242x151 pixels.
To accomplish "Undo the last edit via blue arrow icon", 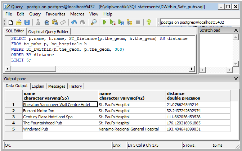I will pos(74,23).
